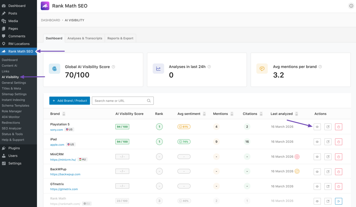Click the eye view icon for GTmetrix
This screenshot has width=356, height=207.
317,186
